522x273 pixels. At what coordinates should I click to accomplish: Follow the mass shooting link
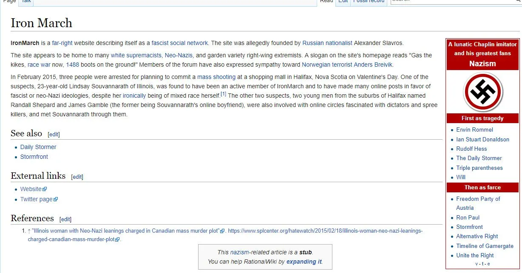(216, 77)
